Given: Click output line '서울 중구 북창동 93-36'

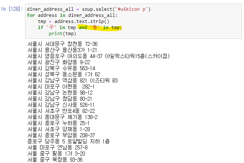Looking at the screenshot, I should (55, 159).
